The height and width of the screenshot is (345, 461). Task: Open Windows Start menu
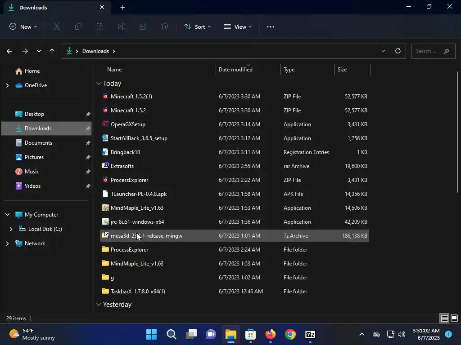click(x=151, y=334)
